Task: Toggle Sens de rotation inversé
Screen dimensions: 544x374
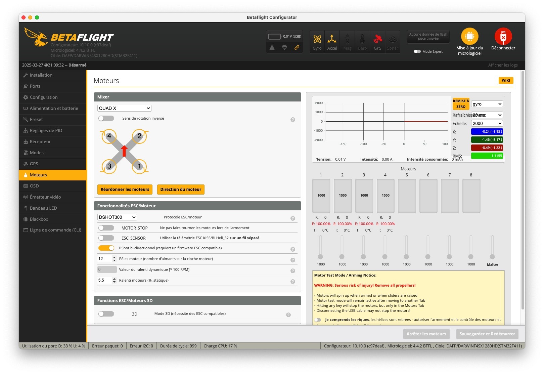Action: click(x=106, y=118)
